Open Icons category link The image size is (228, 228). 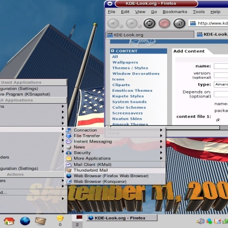118,79
